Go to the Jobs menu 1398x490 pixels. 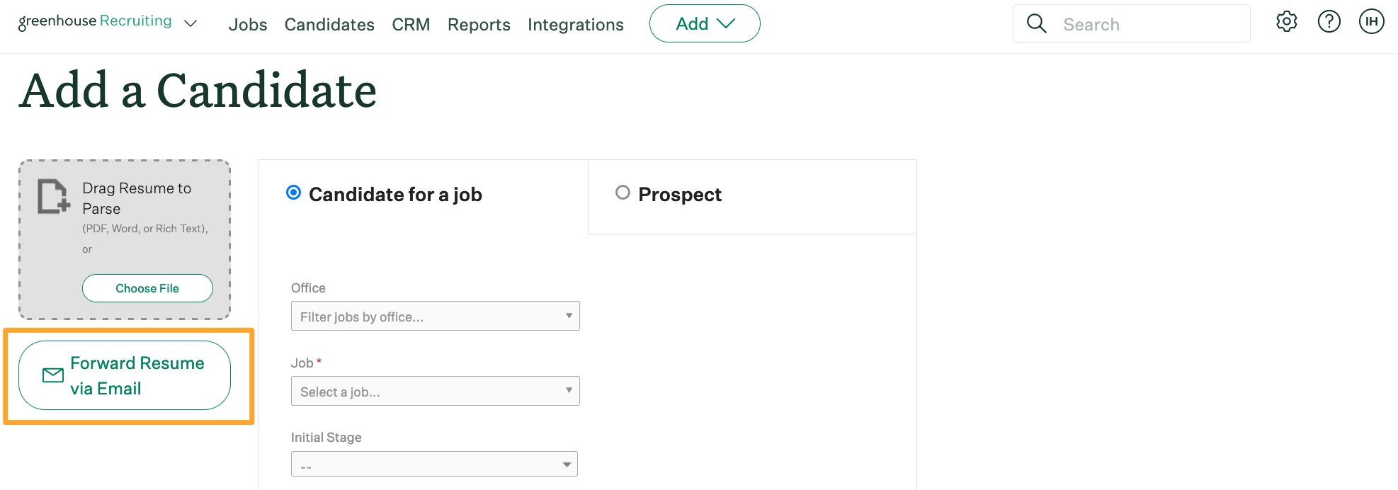247,25
